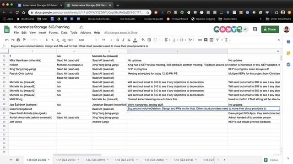The width and height of the screenshot is (293, 164).
Task: Open the View menu
Action: coord(33,32)
